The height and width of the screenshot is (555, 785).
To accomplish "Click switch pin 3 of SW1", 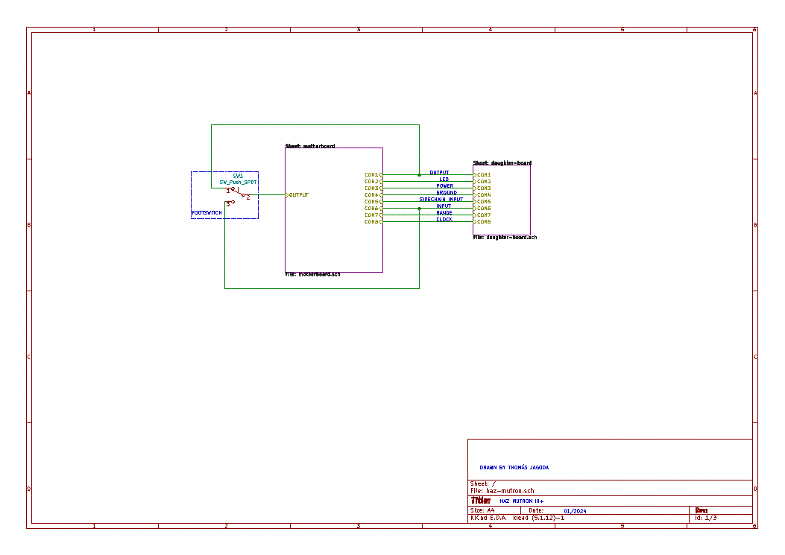I will 228,203.
